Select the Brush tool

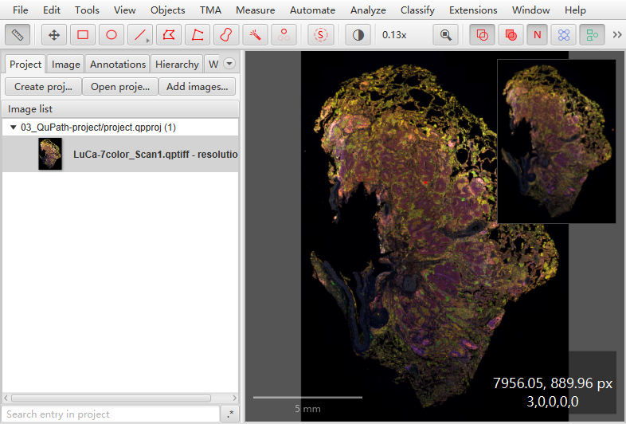coord(226,35)
